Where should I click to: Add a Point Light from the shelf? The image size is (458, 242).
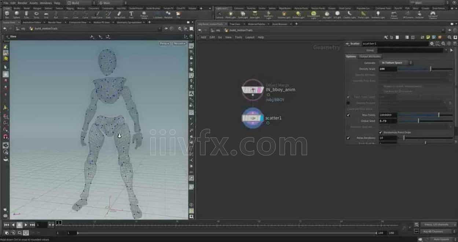tap(231, 15)
